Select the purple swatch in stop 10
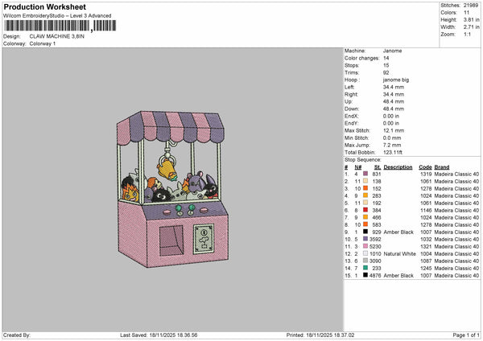 coord(365,239)
